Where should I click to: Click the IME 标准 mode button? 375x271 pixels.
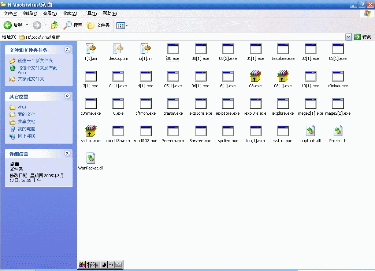point(93,265)
